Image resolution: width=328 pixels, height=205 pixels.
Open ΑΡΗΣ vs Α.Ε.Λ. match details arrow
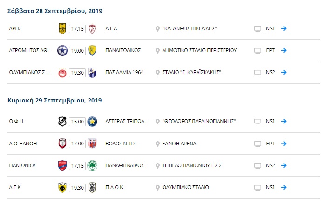pos(284,28)
